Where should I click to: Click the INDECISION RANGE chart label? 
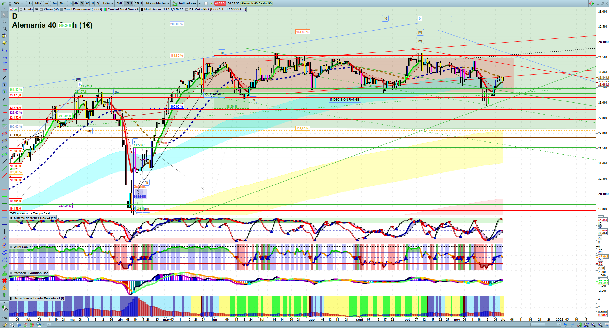pos(345,100)
